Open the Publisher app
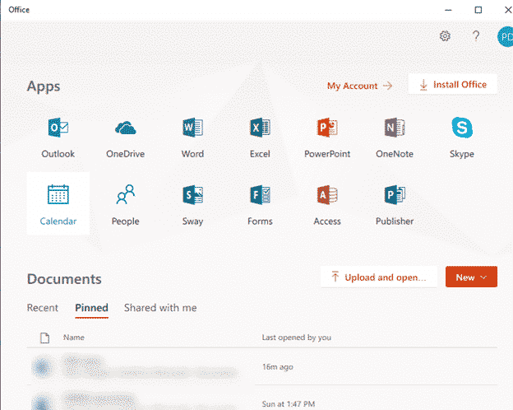This screenshot has width=513, height=410. [395, 204]
